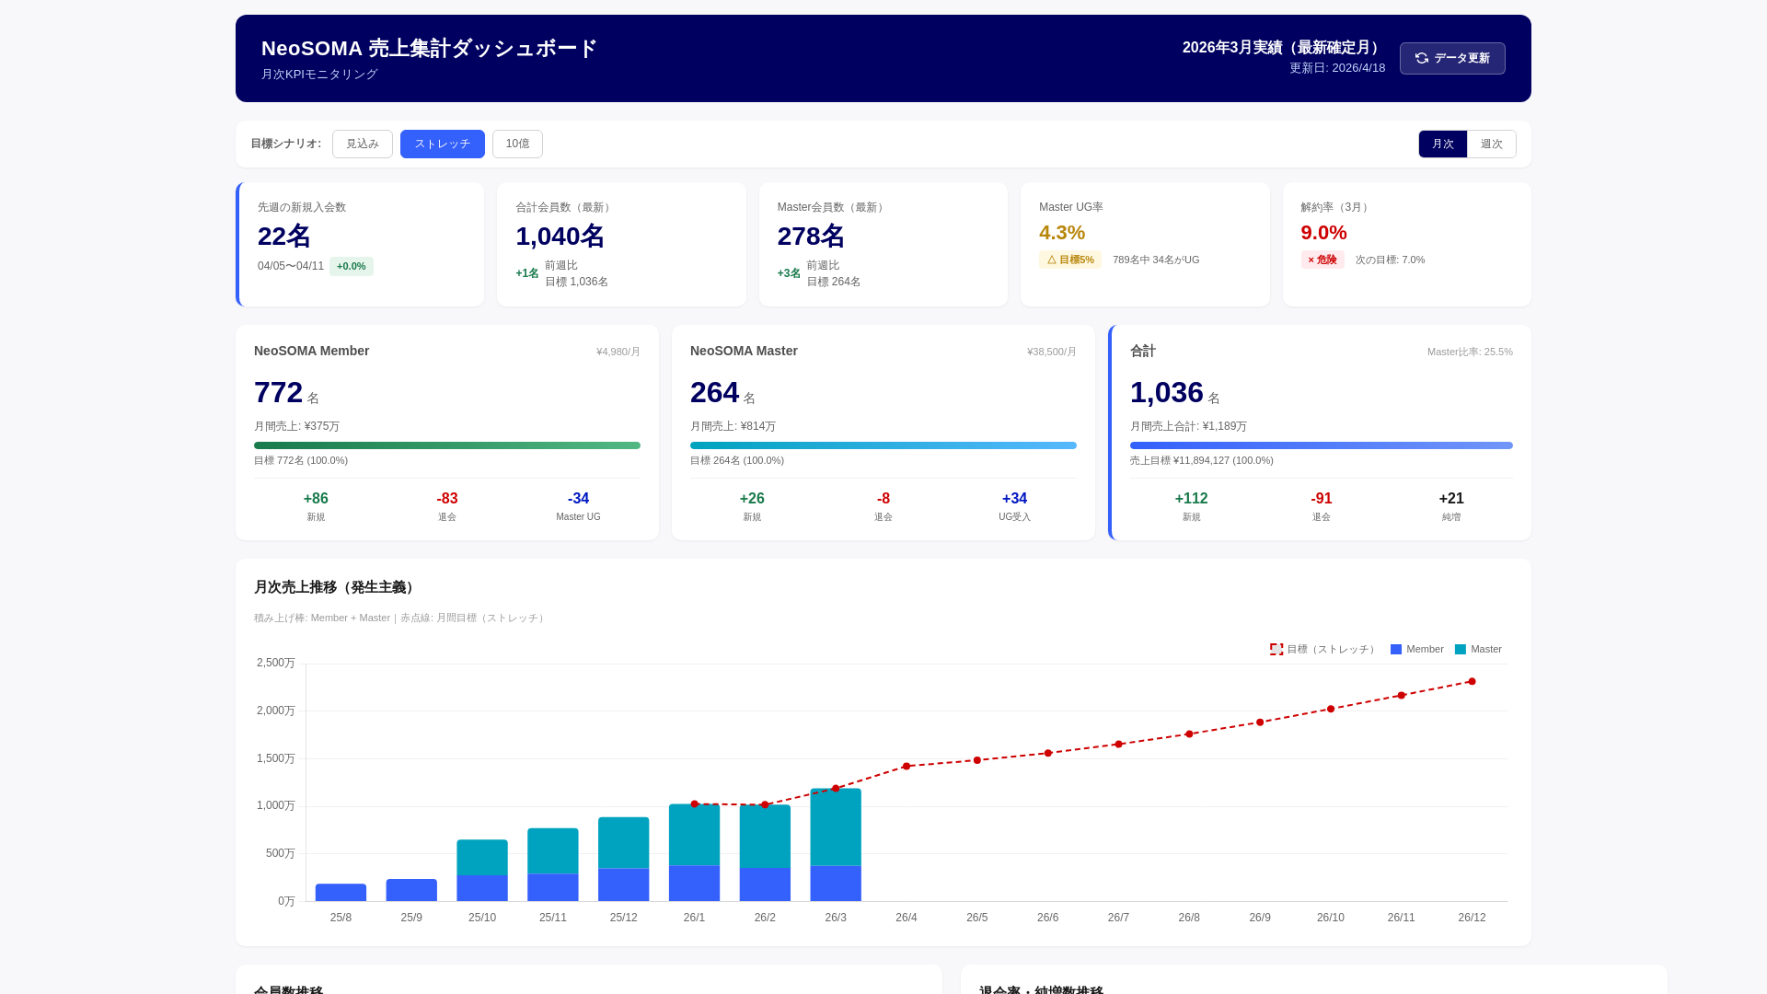Click the ¥38,500/月 price label
The image size is (1767, 994).
tap(1052, 352)
